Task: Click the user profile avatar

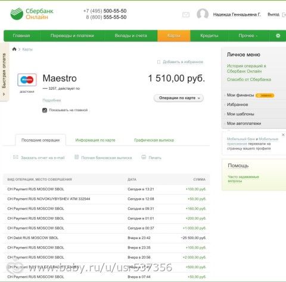Action: point(203,14)
